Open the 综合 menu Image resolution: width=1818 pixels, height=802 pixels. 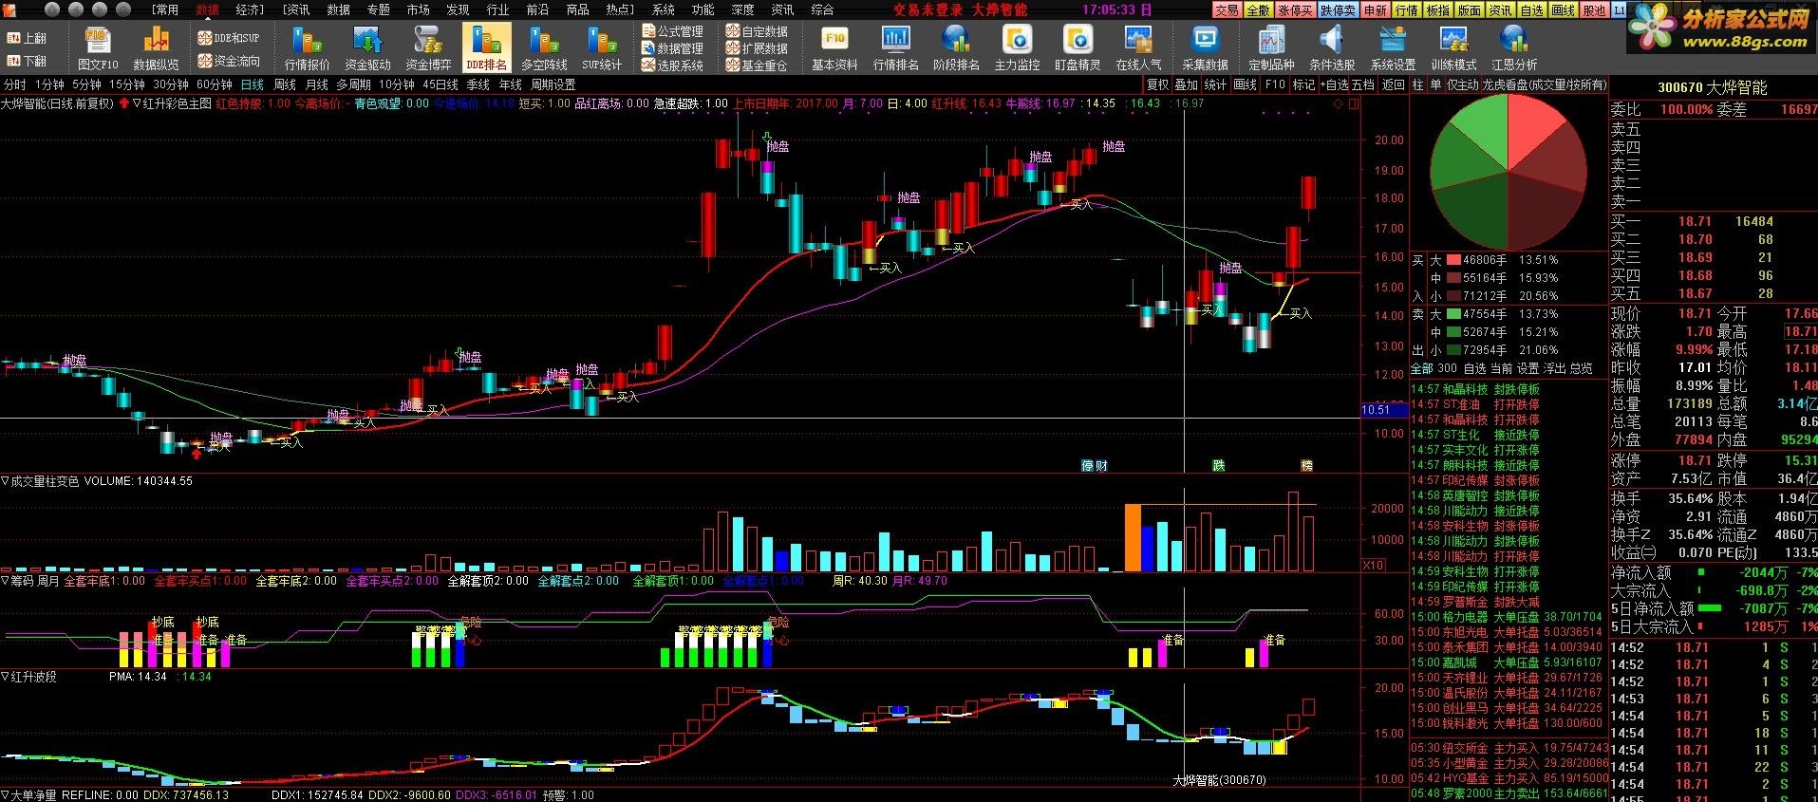(823, 9)
